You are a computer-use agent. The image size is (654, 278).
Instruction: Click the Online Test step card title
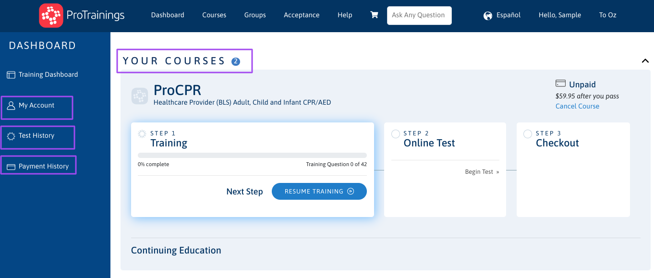[429, 143]
